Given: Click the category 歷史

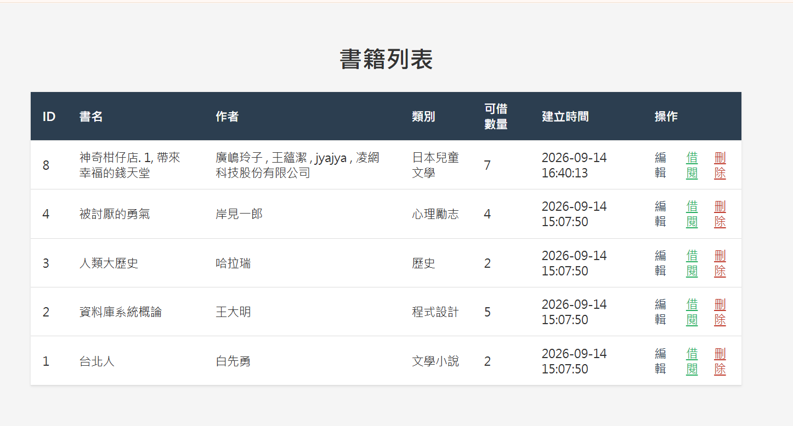Looking at the screenshot, I should point(424,263).
